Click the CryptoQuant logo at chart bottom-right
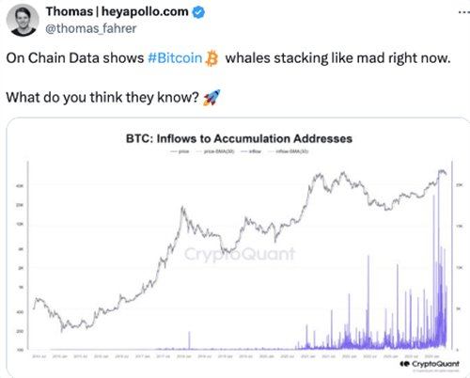Image resolution: width=470 pixels, height=378 pixels. point(430,364)
